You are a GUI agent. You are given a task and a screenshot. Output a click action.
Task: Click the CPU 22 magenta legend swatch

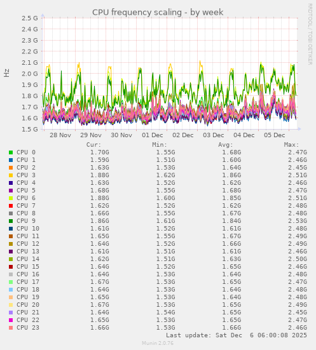point(11,320)
